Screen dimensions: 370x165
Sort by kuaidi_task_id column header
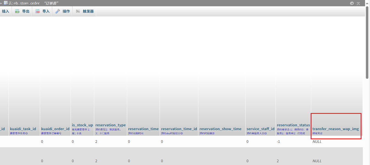23,129
